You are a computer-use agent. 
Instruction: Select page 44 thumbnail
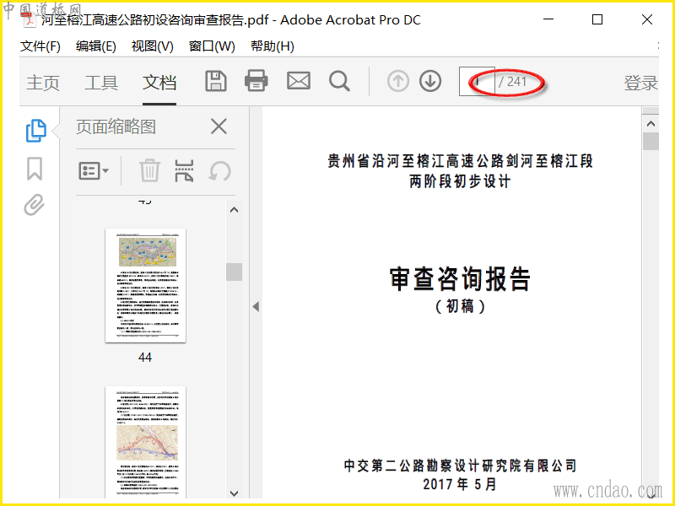(x=145, y=286)
